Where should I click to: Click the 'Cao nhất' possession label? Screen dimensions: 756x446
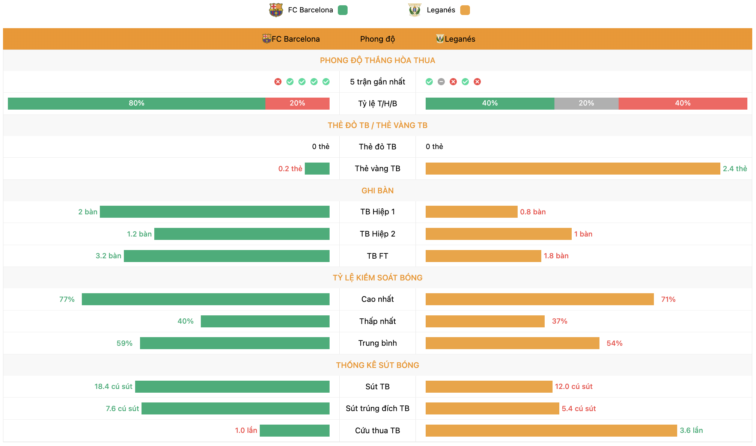coord(378,299)
